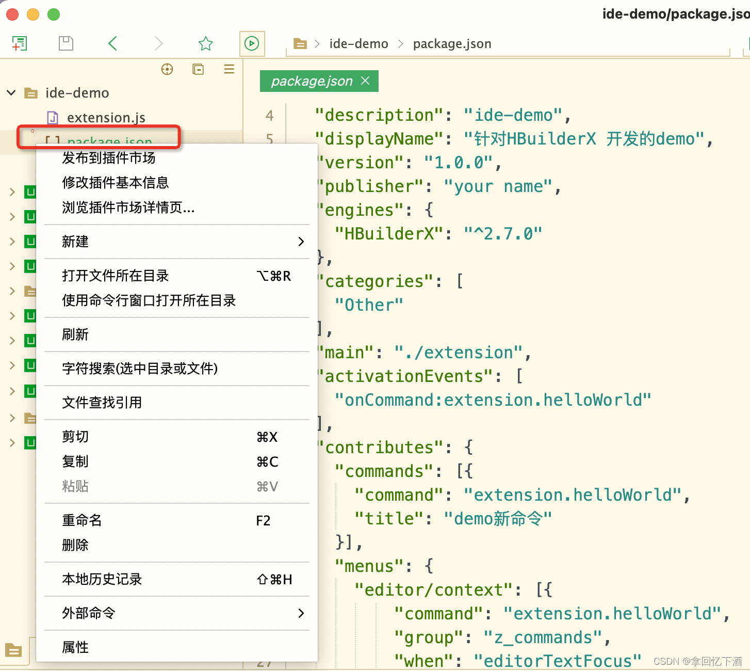The width and height of the screenshot is (750, 671).
Task: Go forward with the right arrow icon
Action: tap(158, 43)
